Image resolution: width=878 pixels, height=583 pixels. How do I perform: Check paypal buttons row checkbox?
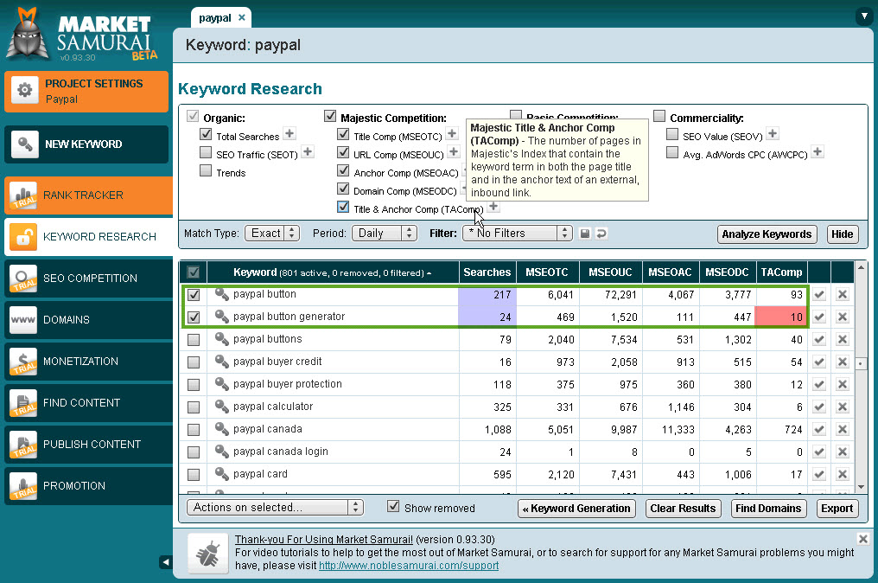pyautogui.click(x=194, y=340)
